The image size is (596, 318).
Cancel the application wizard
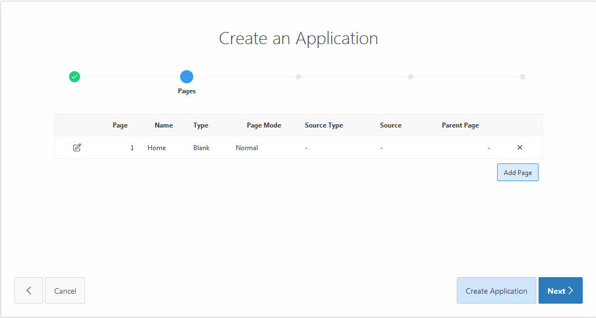coord(65,290)
